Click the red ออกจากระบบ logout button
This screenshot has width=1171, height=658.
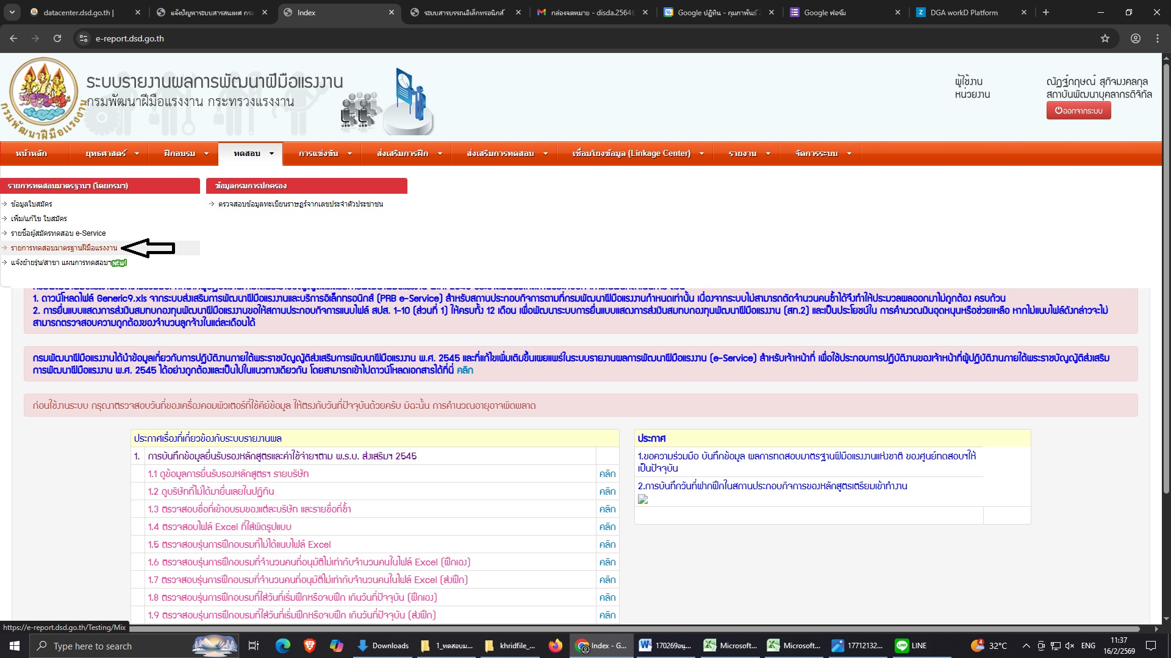1078,111
